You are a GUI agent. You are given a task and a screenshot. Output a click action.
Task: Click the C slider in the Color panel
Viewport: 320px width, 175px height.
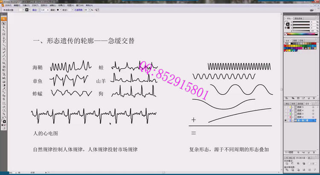(x=301, y=22)
